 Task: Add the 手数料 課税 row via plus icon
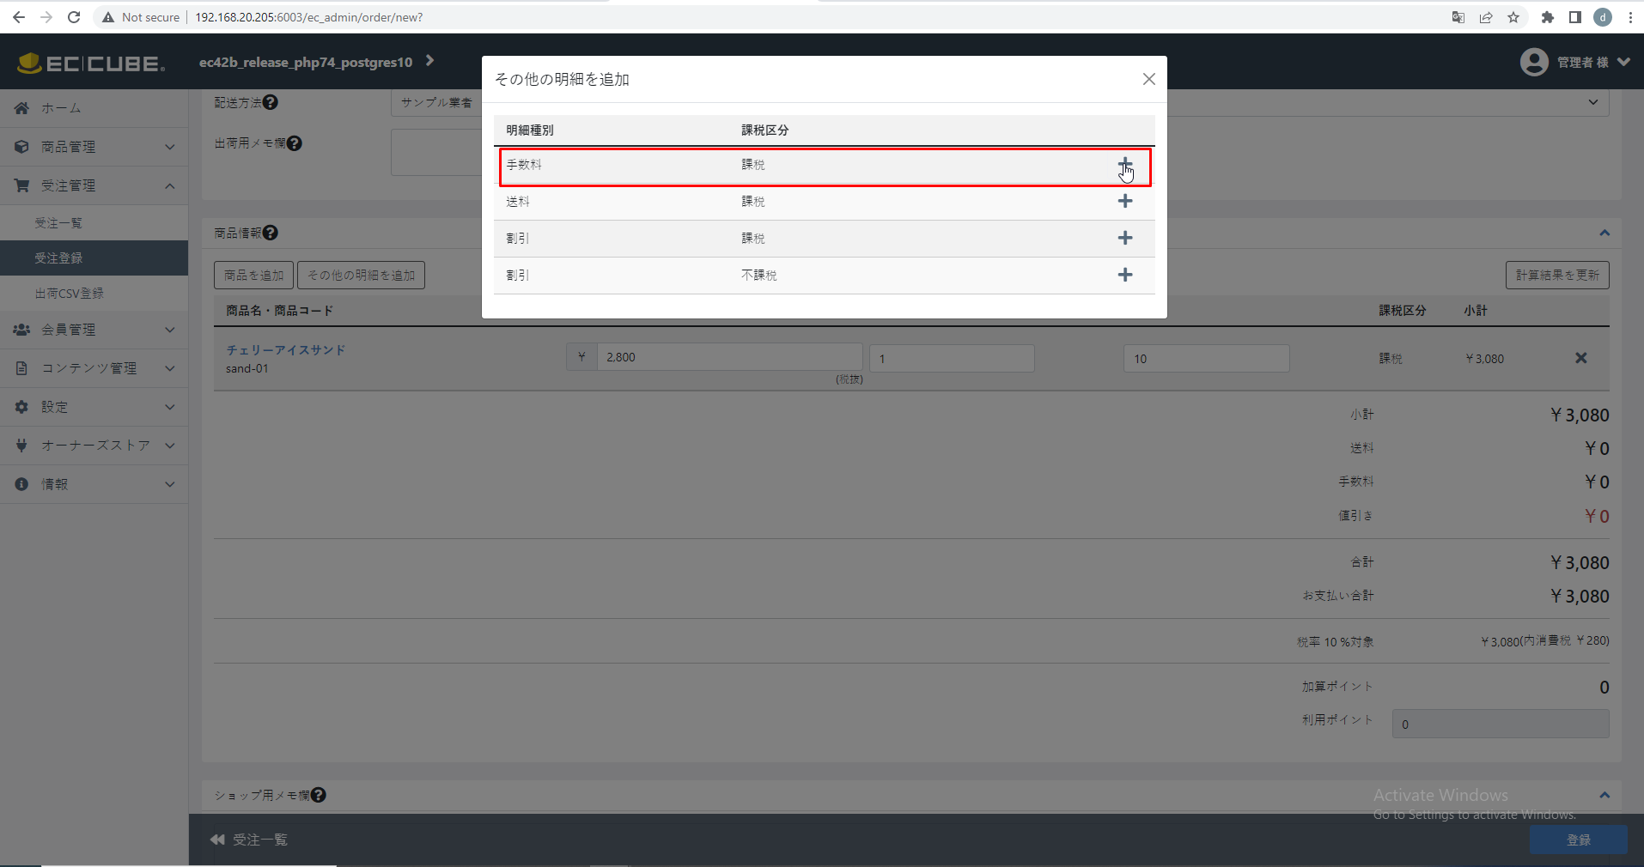[1124, 164]
